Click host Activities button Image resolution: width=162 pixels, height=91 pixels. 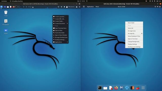coord(4,1)
